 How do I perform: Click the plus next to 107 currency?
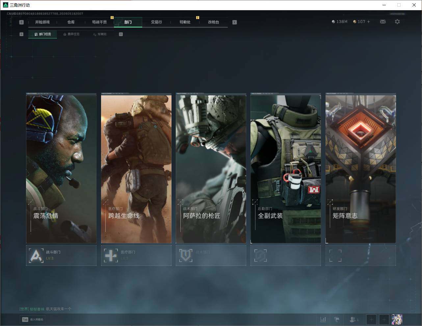coord(368,22)
